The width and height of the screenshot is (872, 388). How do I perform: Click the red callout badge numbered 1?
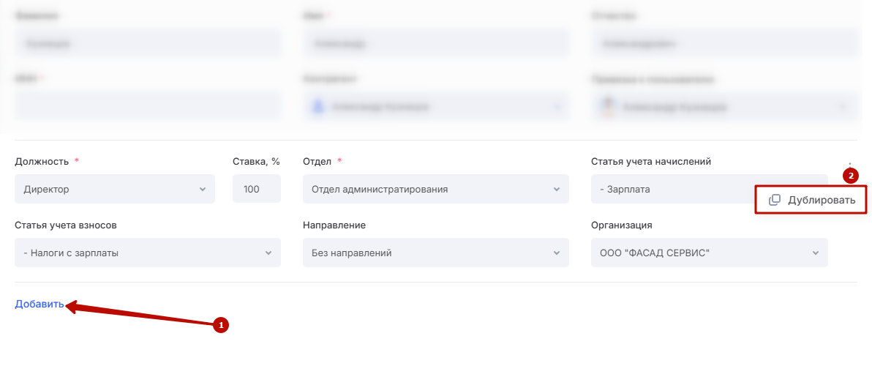[221, 324]
